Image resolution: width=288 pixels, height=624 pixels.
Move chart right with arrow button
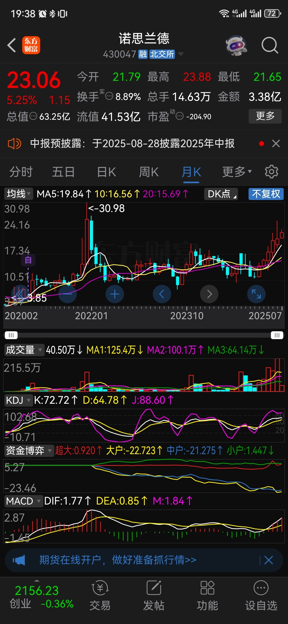(x=209, y=294)
